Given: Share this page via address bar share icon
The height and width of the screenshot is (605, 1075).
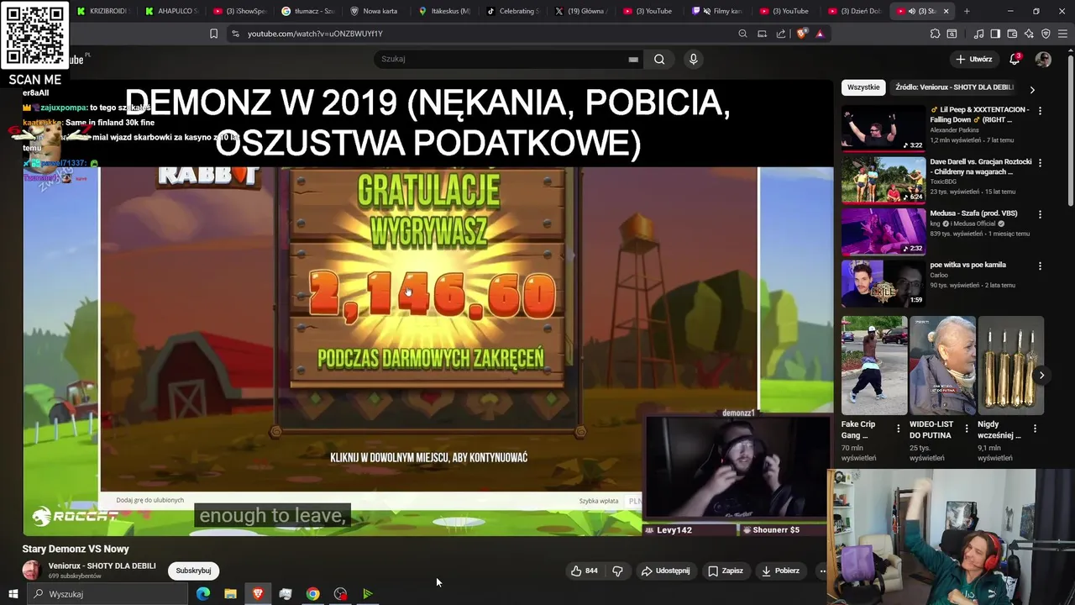Looking at the screenshot, I should pyautogui.click(x=781, y=34).
